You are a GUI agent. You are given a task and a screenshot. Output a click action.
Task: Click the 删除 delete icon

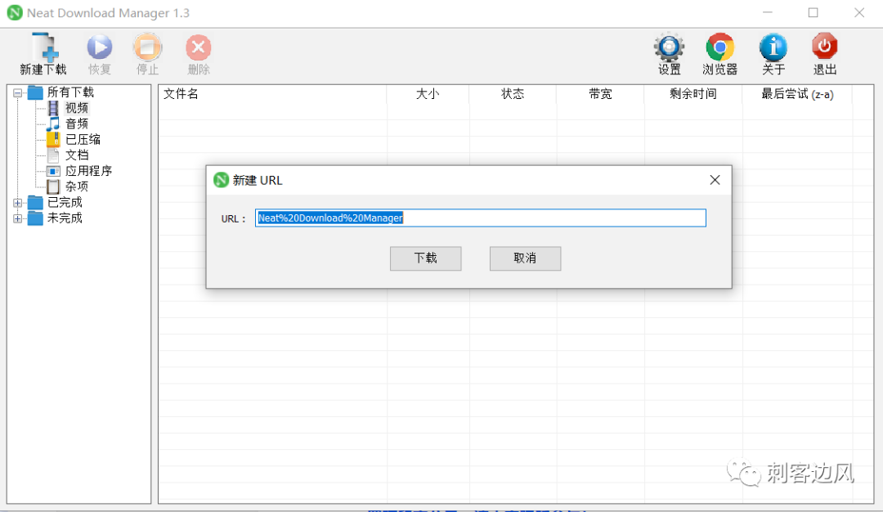tap(198, 47)
